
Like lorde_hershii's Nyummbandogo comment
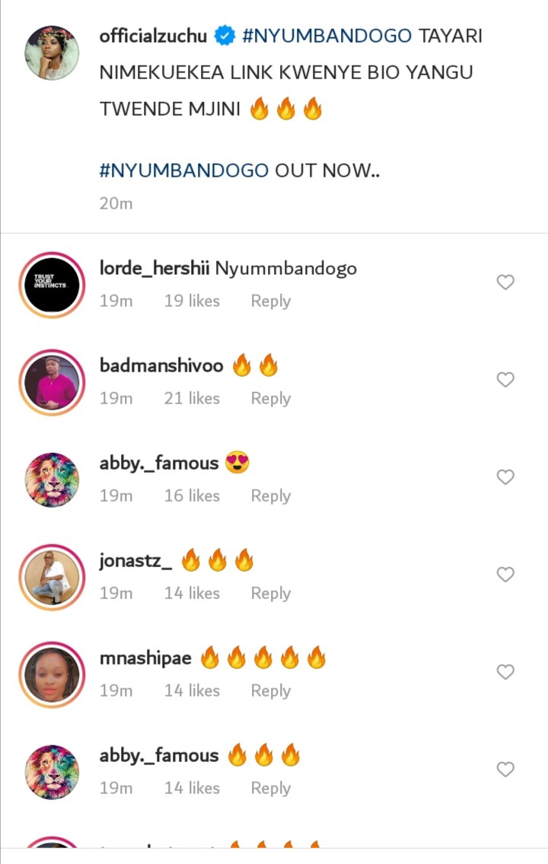click(x=505, y=282)
